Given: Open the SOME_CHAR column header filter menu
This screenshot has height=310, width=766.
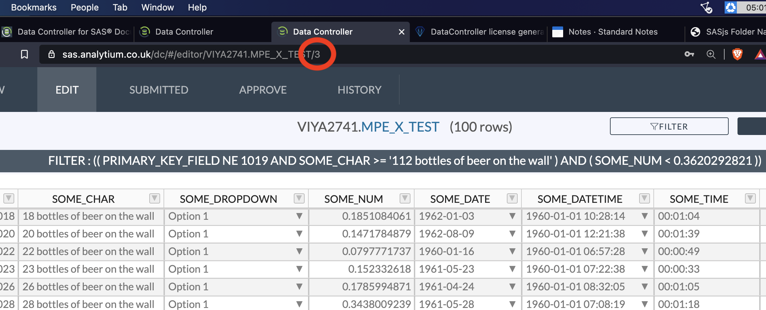Looking at the screenshot, I should (x=155, y=198).
